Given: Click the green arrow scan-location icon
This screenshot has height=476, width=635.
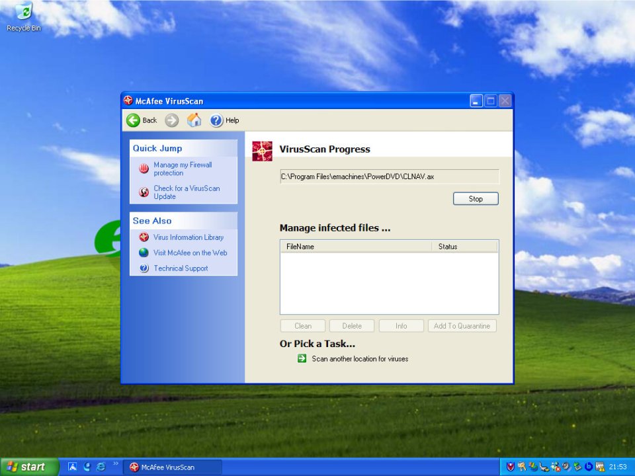Looking at the screenshot, I should 302,359.
